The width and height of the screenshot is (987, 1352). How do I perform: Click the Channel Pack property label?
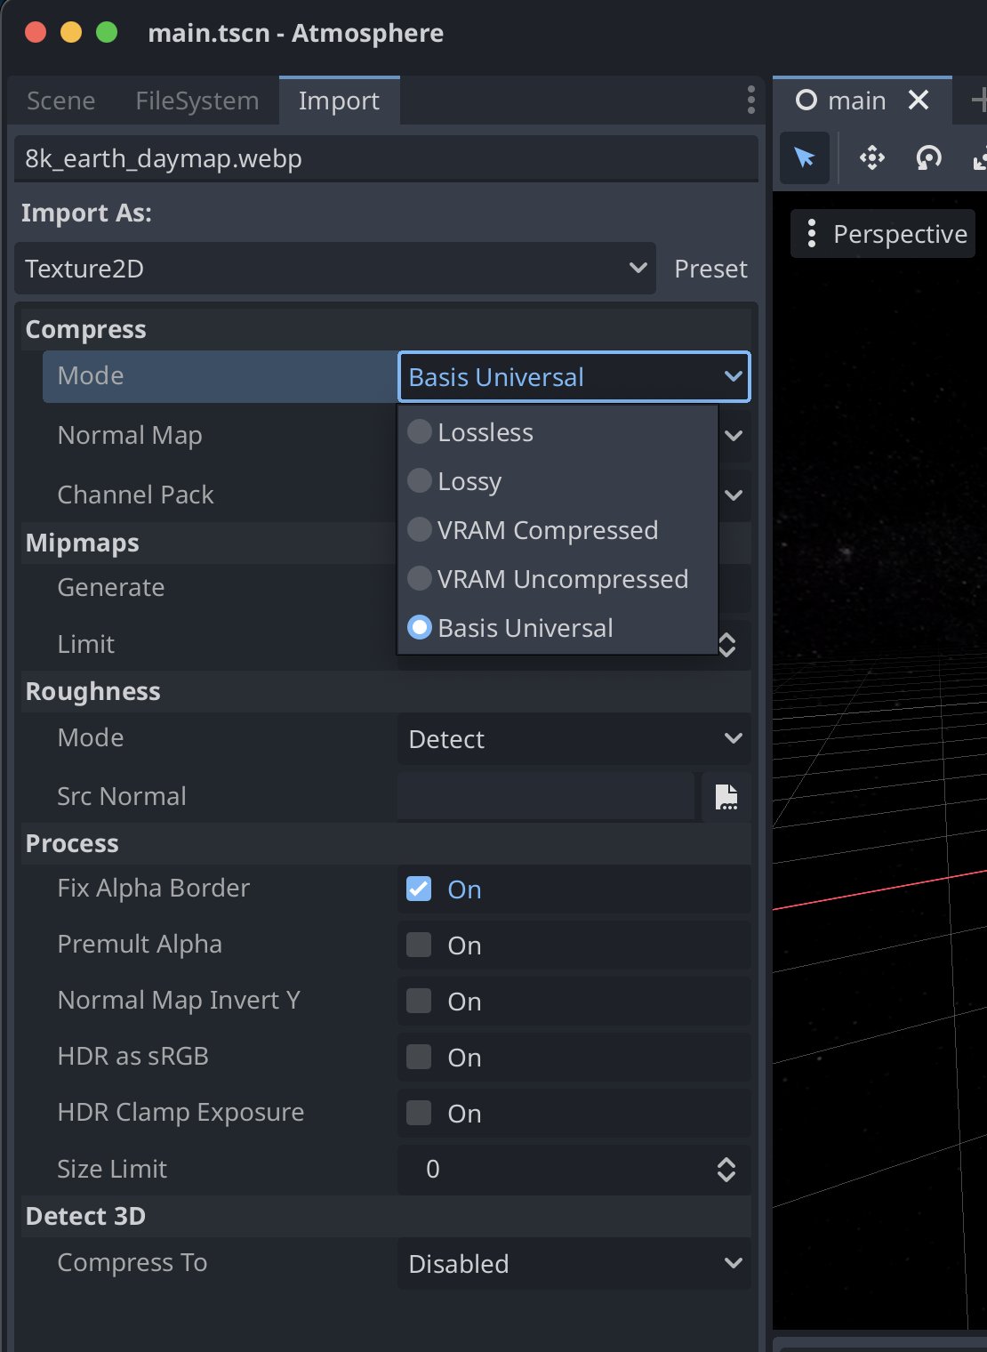135,495
